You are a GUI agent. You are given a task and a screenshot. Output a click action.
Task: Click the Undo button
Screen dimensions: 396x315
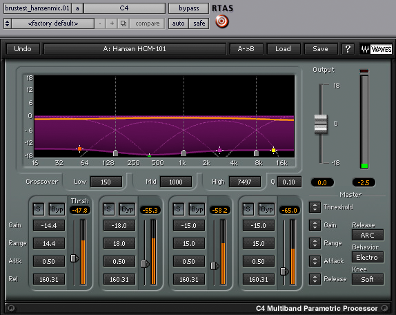[23, 49]
